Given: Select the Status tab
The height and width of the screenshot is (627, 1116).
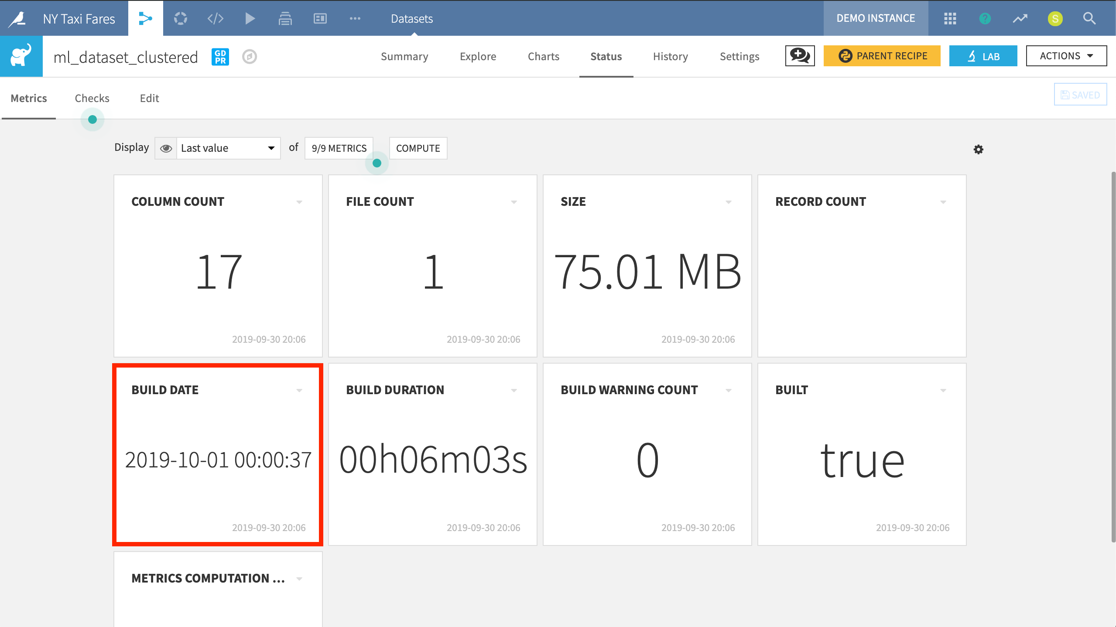Looking at the screenshot, I should [606, 56].
